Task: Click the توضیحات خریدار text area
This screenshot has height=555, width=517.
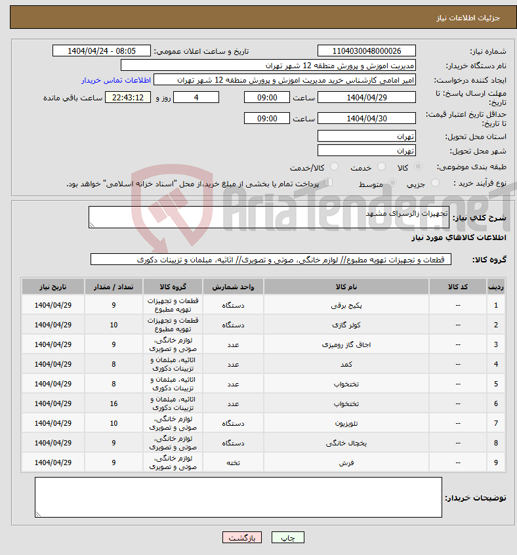Action: (239, 497)
